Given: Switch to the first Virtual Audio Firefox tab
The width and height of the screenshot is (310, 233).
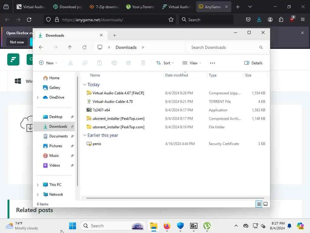Looking at the screenshot, I should (x=31, y=7).
